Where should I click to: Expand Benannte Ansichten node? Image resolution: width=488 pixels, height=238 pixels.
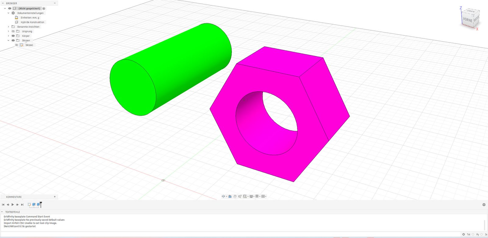tap(8, 27)
